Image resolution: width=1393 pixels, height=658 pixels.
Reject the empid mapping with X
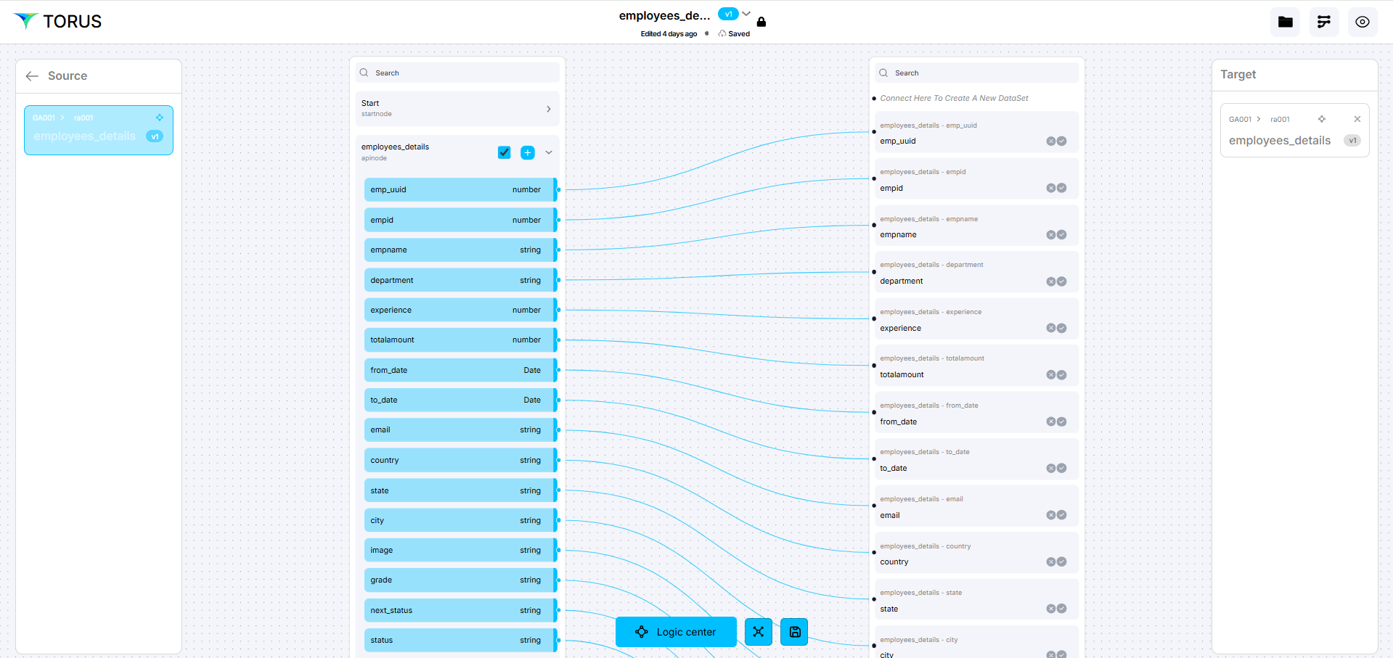pos(1050,188)
